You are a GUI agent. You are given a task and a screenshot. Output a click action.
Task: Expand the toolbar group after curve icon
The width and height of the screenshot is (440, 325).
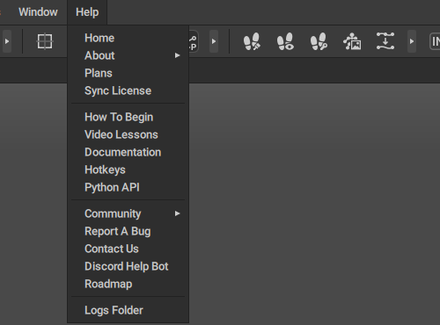tap(412, 41)
